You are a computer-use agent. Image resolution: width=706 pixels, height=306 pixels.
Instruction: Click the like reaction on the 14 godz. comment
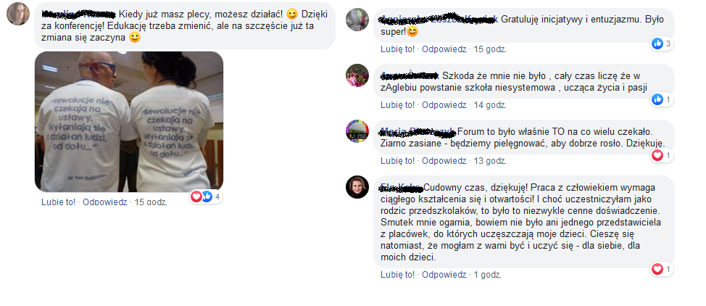point(662,99)
